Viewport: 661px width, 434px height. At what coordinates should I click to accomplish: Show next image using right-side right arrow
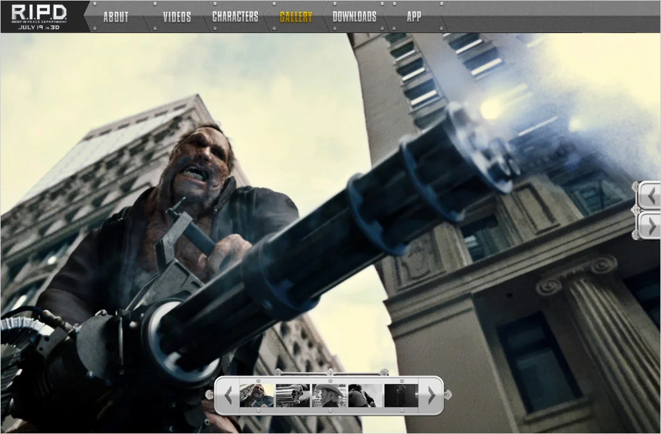[650, 227]
